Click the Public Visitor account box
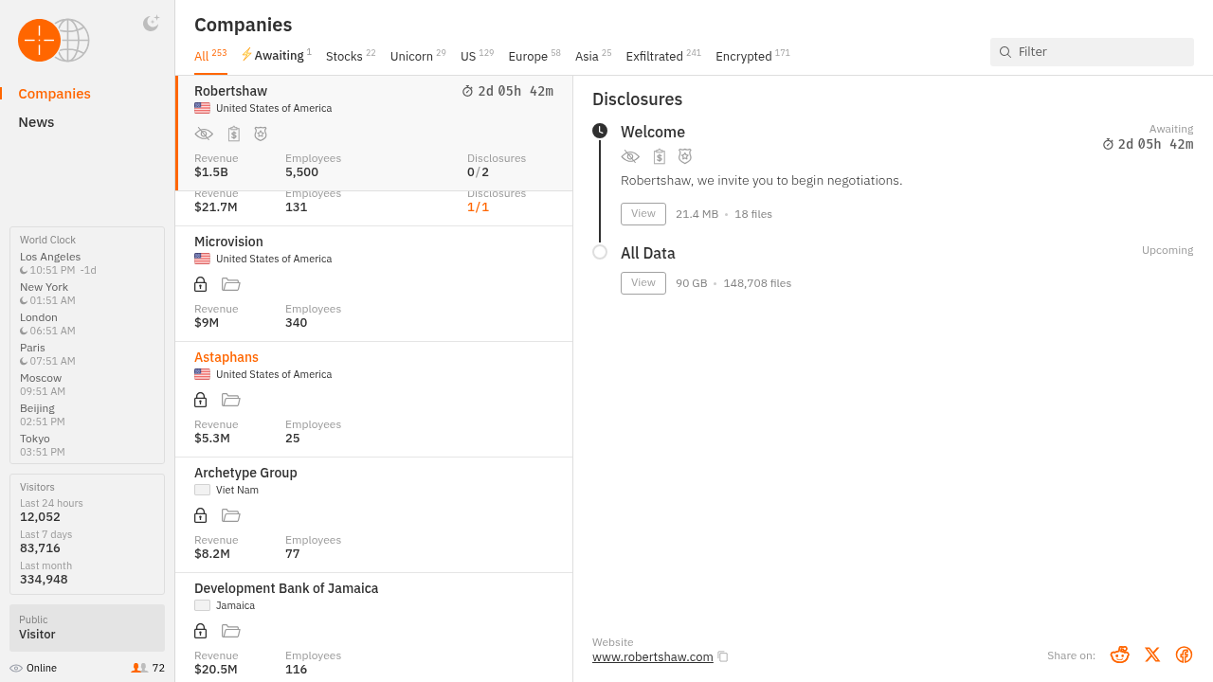 [87, 628]
